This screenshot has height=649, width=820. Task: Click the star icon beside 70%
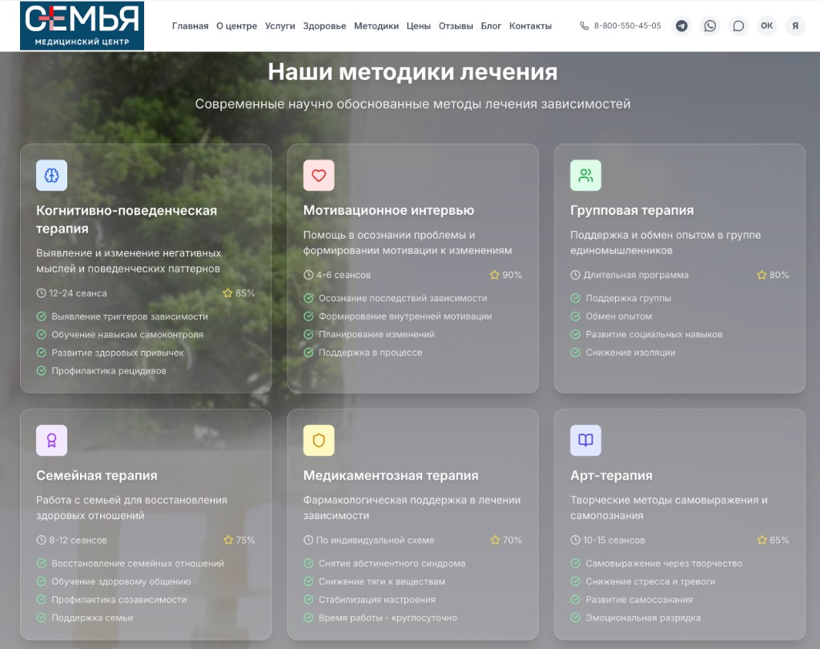click(495, 540)
